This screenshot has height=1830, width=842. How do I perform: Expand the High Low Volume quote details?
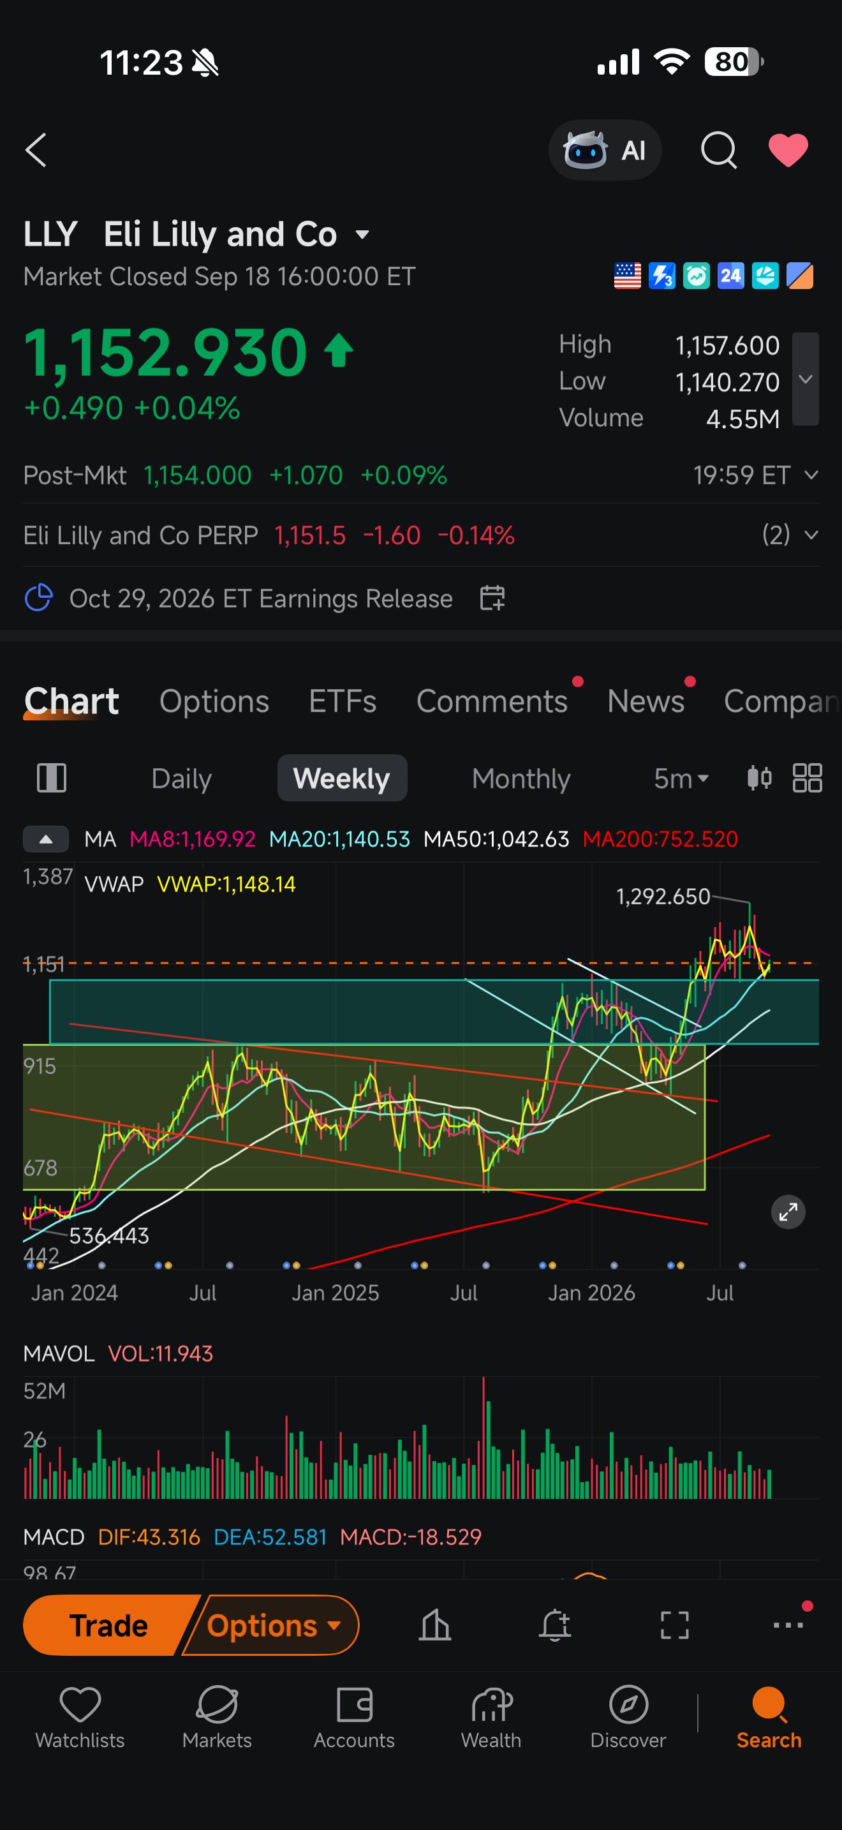click(x=805, y=380)
